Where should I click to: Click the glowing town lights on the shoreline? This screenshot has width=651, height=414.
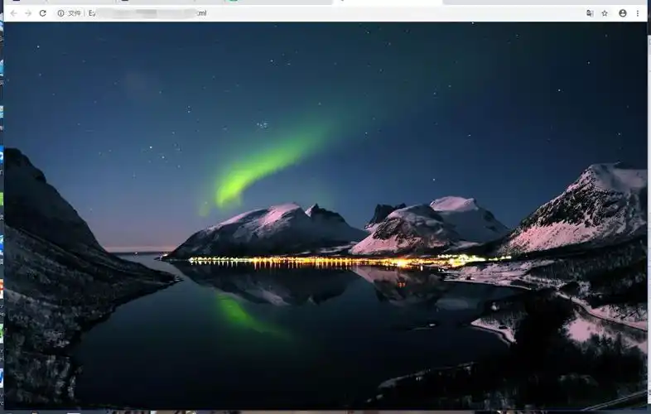tap(331, 261)
